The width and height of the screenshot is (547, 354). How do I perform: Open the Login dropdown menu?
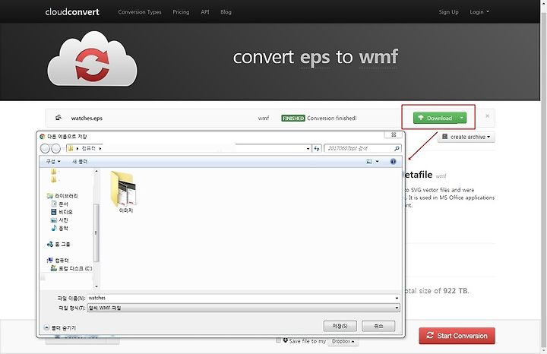pyautogui.click(x=479, y=12)
